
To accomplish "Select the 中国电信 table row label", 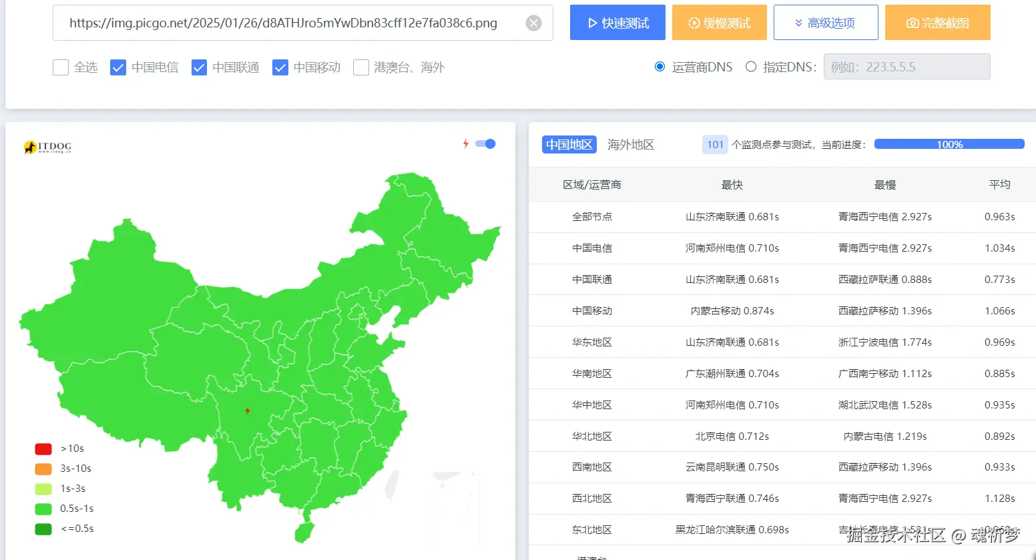I will [x=592, y=248].
